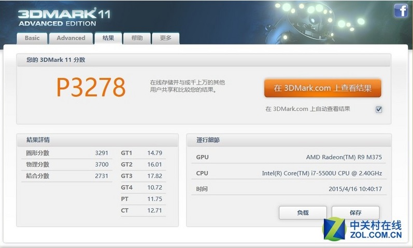Select the 結合分數 value 2731

pos(102,176)
